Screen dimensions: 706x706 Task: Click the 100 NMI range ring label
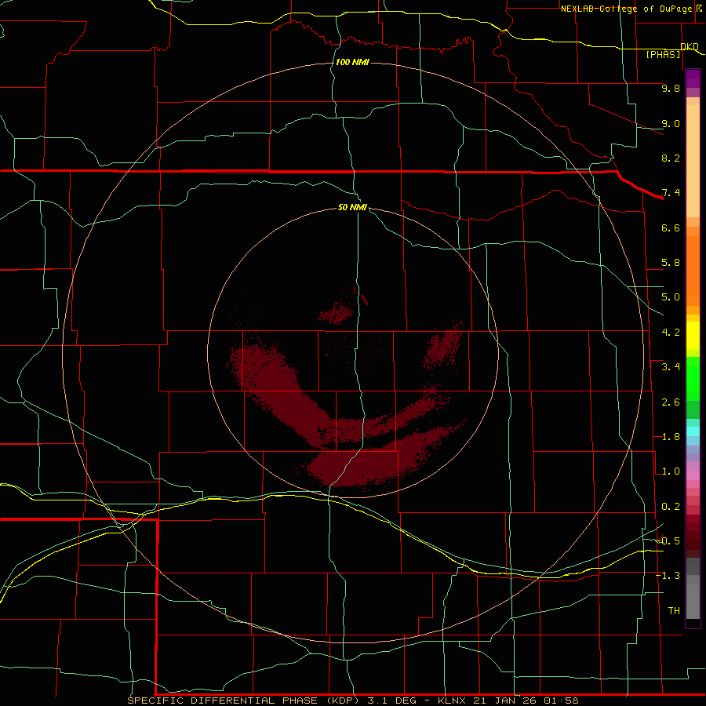click(352, 62)
